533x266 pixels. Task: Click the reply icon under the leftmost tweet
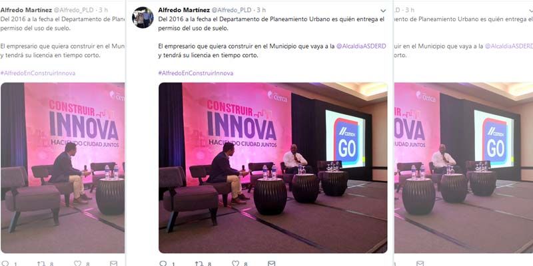[x=5, y=263]
